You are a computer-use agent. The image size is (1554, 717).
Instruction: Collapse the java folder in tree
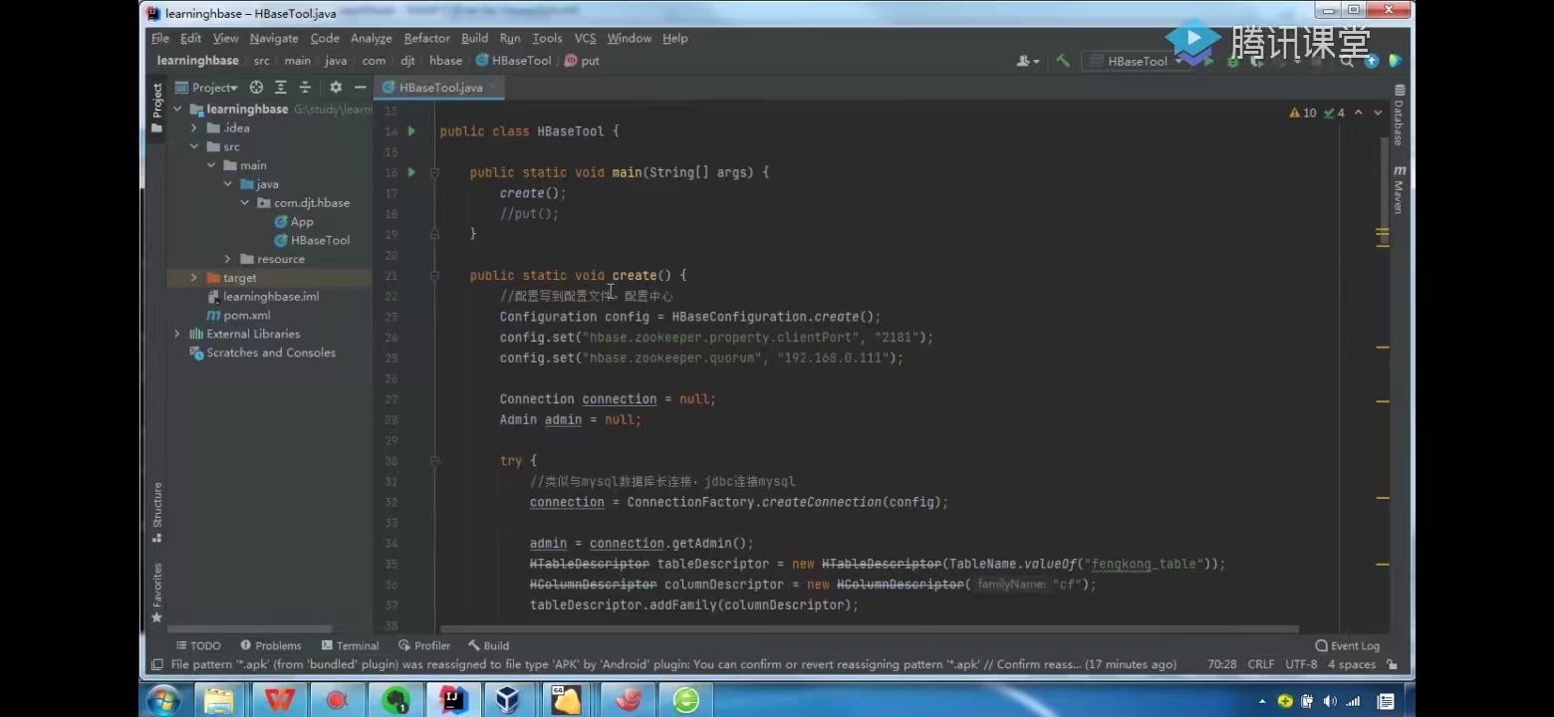coord(228,184)
